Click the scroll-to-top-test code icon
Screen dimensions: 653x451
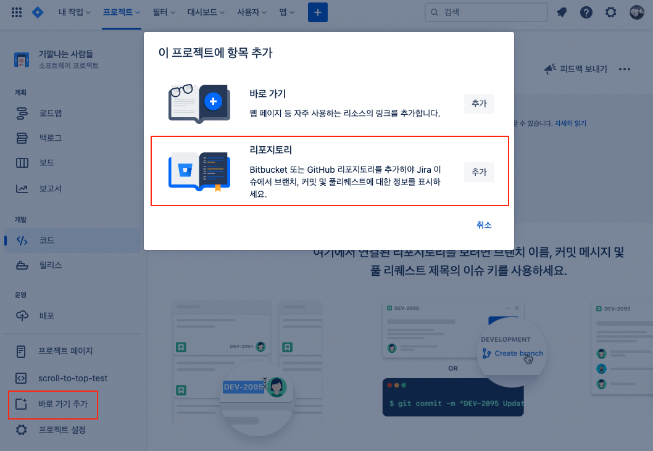click(x=21, y=378)
